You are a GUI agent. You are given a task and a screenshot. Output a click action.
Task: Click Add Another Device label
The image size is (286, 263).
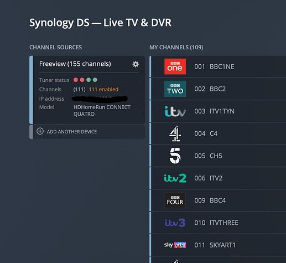tap(72, 132)
